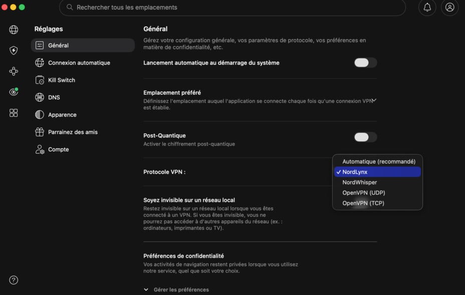Open DNS settings section
The height and width of the screenshot is (295, 465).
pyautogui.click(x=83, y=97)
